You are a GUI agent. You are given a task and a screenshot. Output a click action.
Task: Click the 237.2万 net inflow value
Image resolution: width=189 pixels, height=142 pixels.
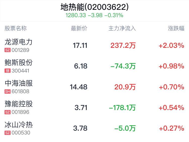pos(123,46)
